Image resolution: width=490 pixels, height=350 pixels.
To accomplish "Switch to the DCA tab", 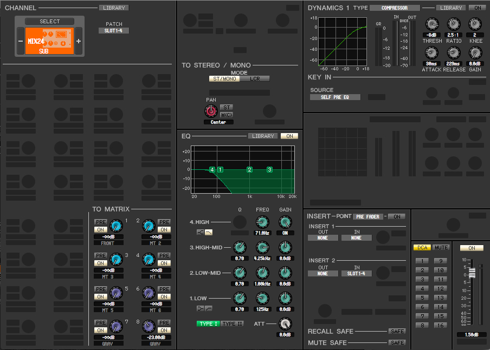I will coord(422,247).
